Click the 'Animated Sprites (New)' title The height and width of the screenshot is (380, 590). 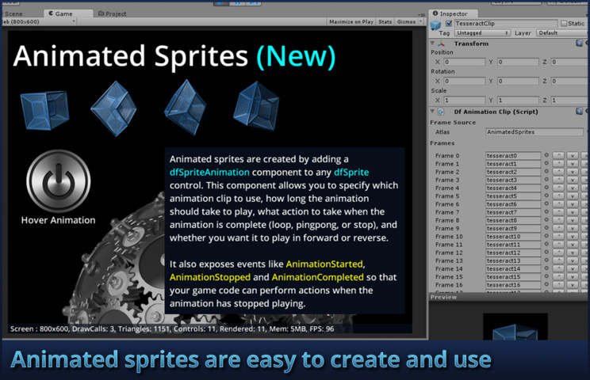pos(174,56)
